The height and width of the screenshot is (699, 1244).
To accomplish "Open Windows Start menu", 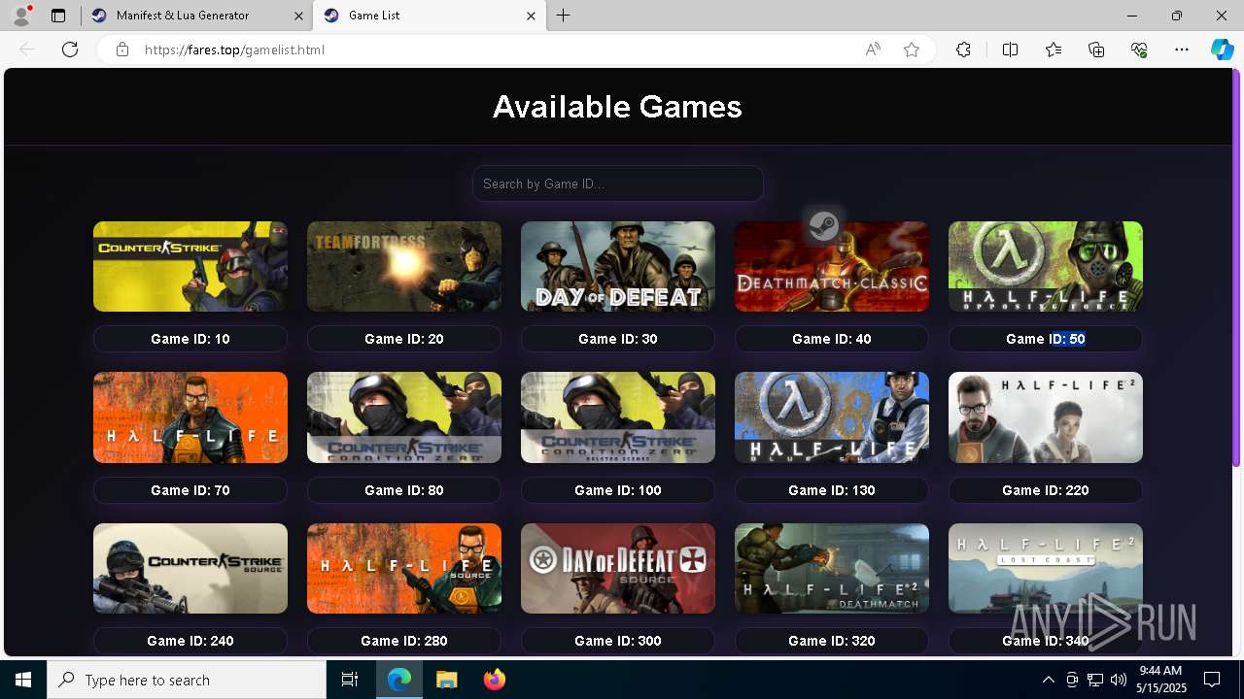I will coord(23,680).
